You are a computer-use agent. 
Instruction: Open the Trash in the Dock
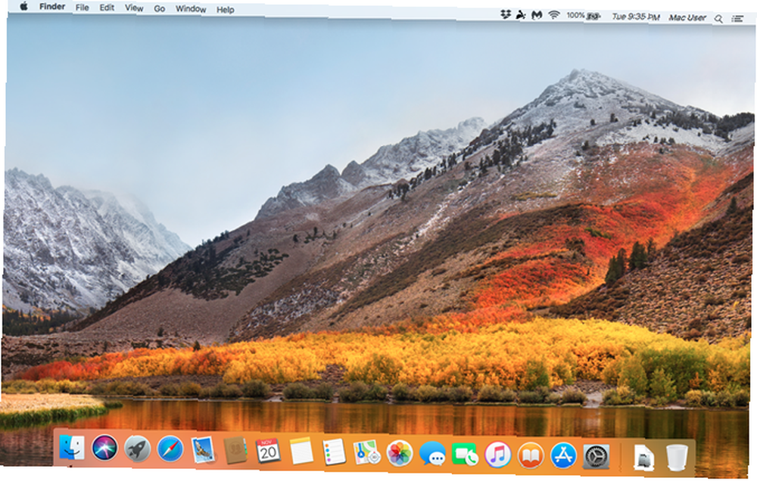(x=676, y=458)
